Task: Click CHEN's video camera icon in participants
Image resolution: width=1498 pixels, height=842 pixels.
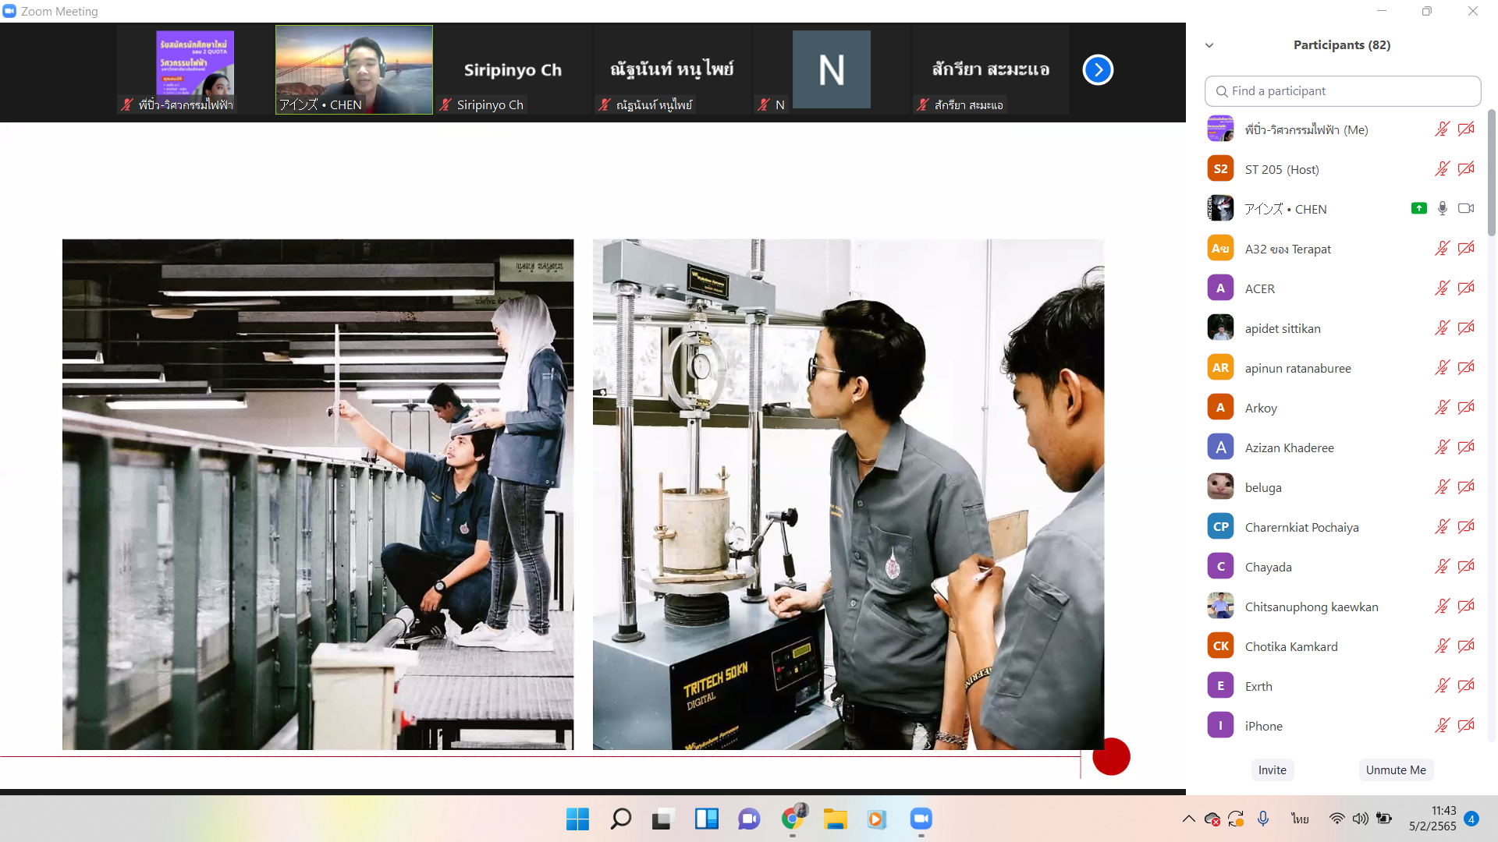Action: [1466, 208]
